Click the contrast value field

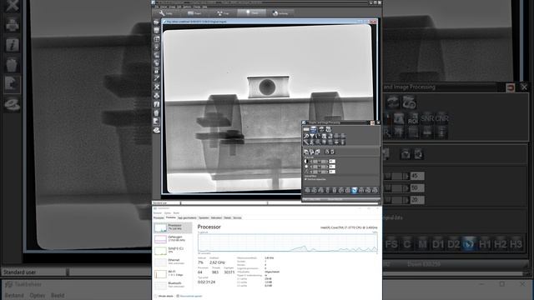332,161
